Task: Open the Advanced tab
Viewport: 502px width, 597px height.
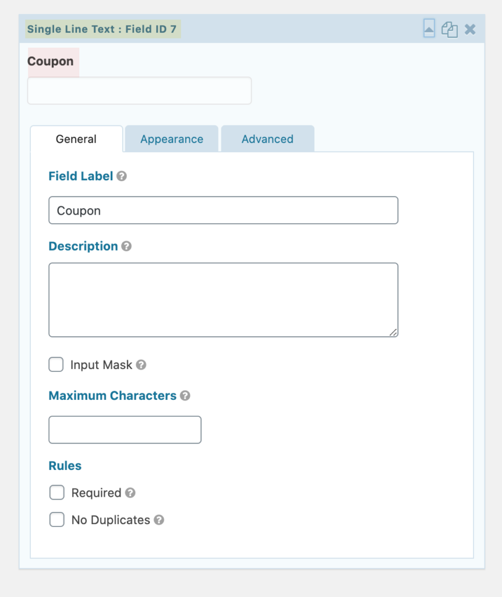Action: tap(268, 139)
